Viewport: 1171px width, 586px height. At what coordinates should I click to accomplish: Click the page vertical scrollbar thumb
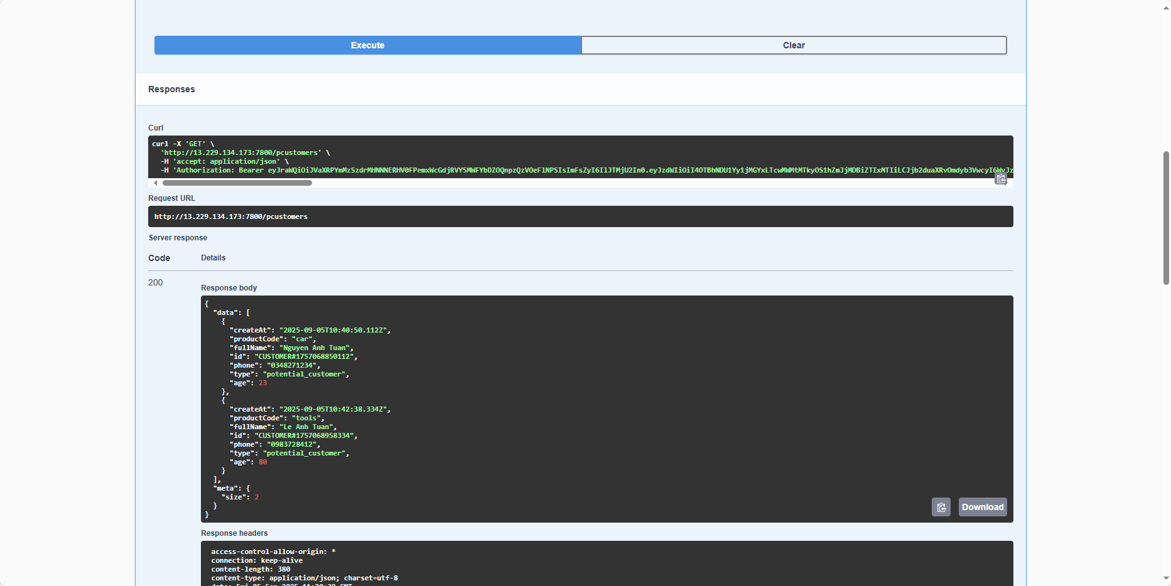click(x=1166, y=217)
